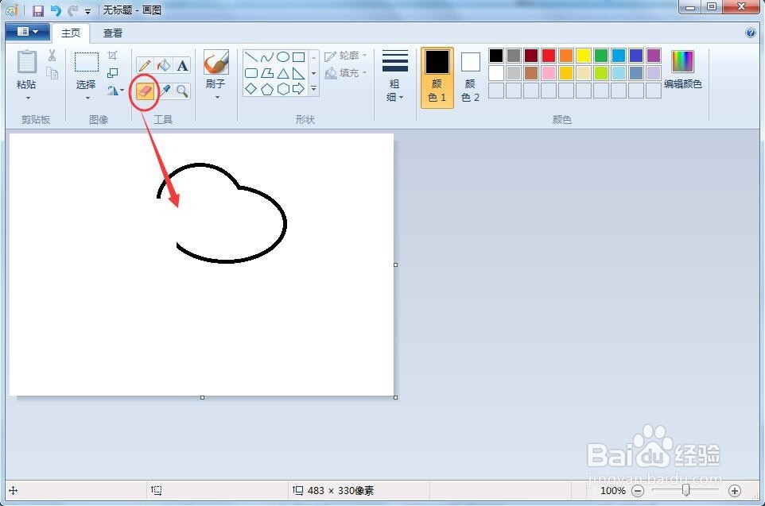Click the Save icon in the title bar
765x506 pixels.
tap(38, 10)
